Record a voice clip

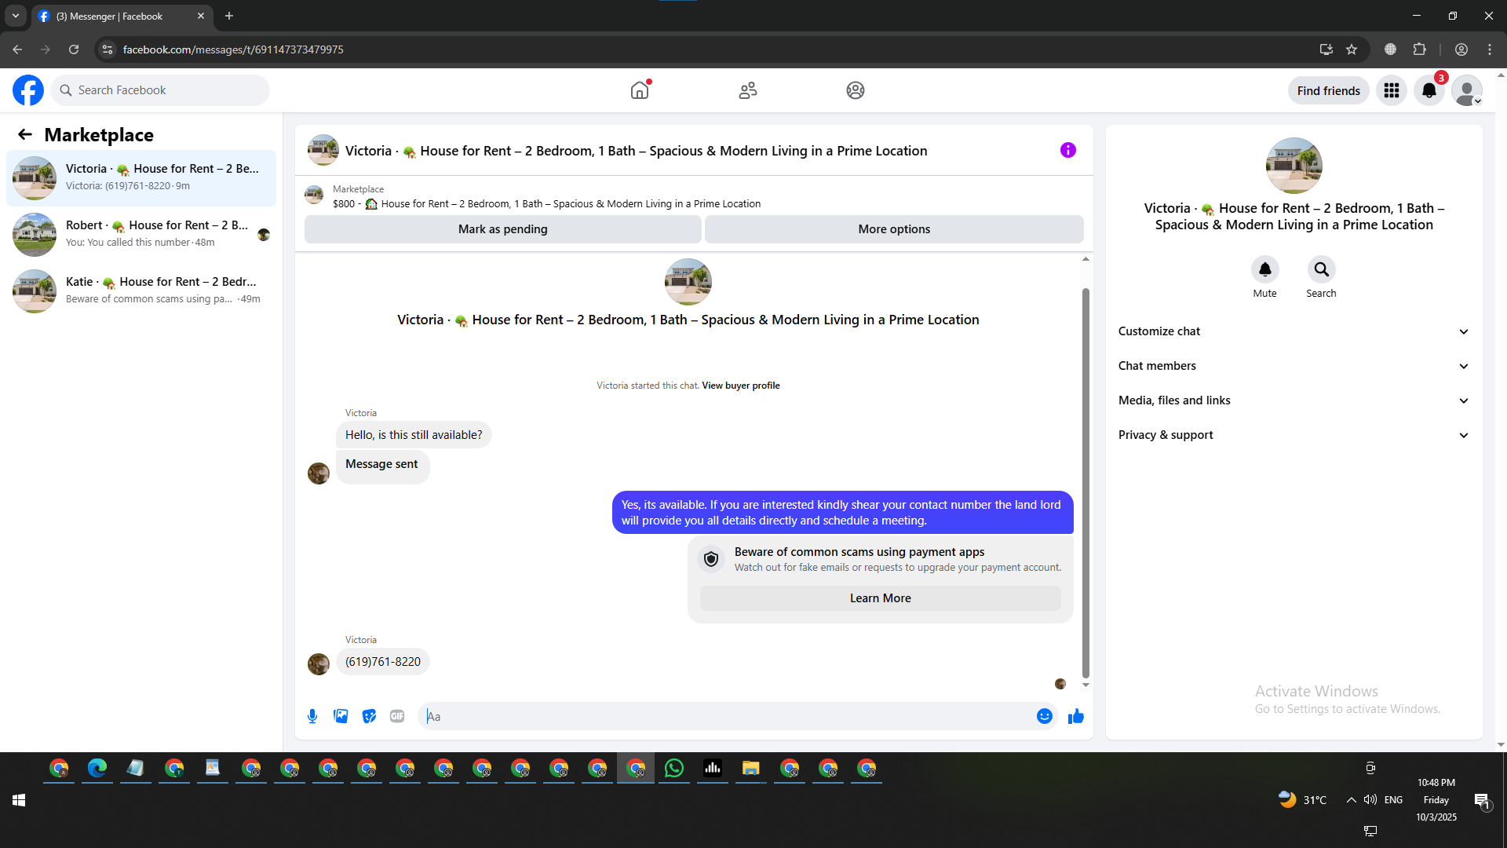click(312, 716)
